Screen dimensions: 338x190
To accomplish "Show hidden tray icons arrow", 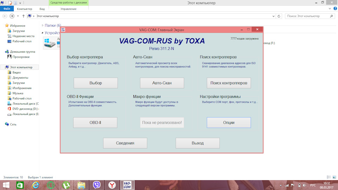I will point(281,185).
